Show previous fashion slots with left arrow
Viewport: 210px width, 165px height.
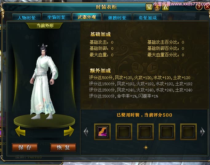click(86, 132)
